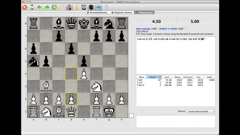Select the white pawn on d2
This screenshot has width=240, height=135.
(71, 99)
